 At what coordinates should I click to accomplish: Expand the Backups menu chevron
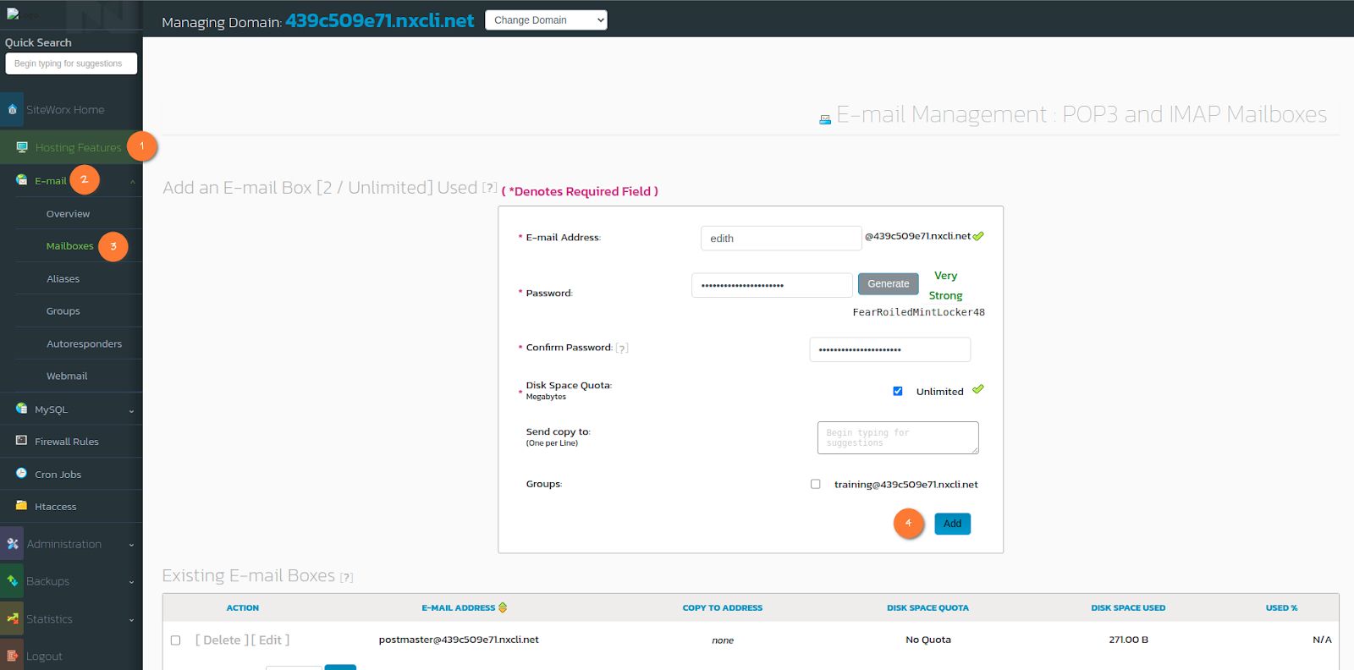click(131, 582)
